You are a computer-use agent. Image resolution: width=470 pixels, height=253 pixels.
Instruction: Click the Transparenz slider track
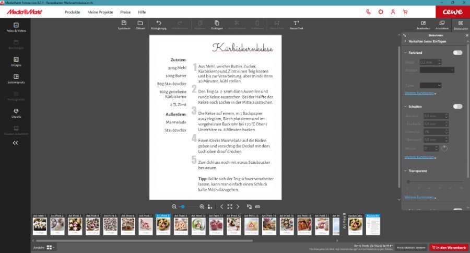point(433,181)
